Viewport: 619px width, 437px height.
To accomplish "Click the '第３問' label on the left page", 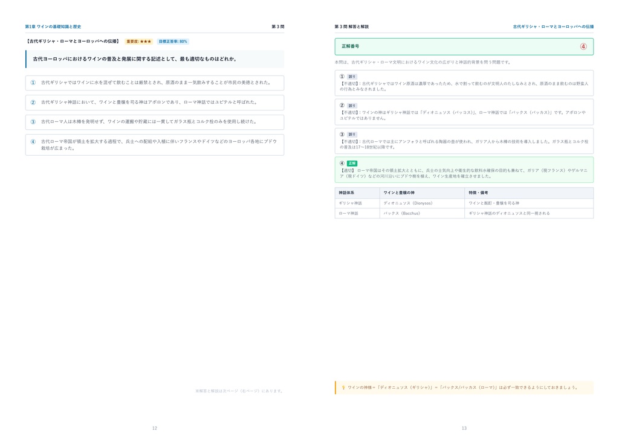I will [278, 27].
